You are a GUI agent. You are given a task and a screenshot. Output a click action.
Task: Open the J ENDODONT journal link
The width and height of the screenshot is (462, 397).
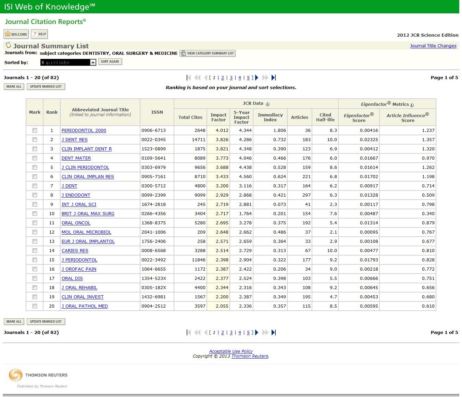[76, 195]
